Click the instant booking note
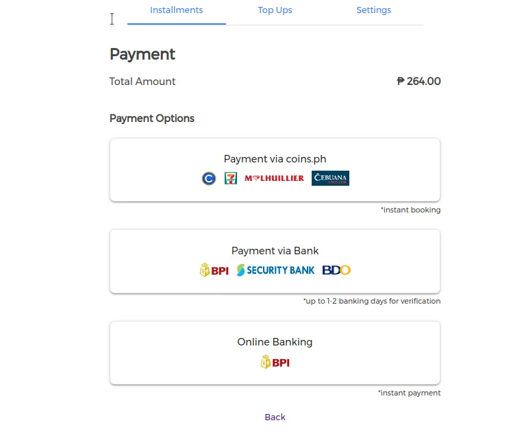524x438 pixels. pos(411,210)
